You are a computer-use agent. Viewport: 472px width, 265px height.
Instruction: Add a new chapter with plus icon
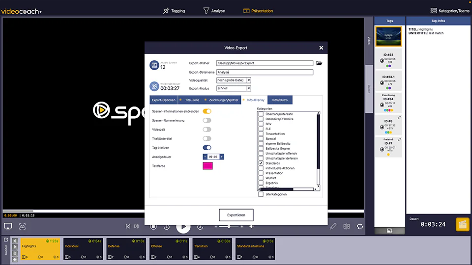pos(15,259)
